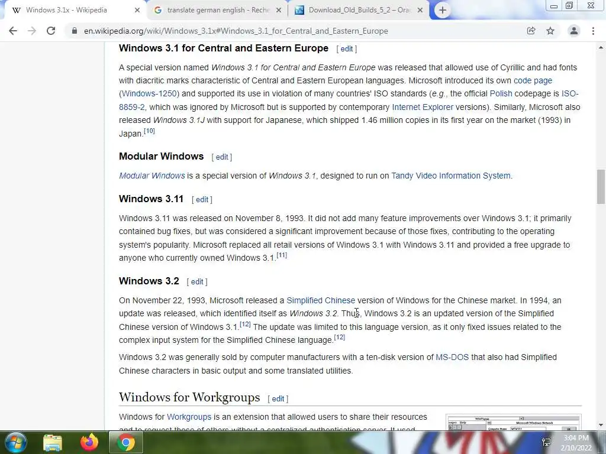Open the taskbar clock and date
Image resolution: width=606 pixels, height=454 pixels.
pyautogui.click(x=576, y=443)
